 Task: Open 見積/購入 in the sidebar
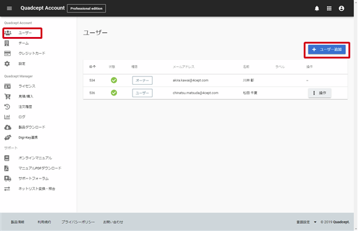26,97
